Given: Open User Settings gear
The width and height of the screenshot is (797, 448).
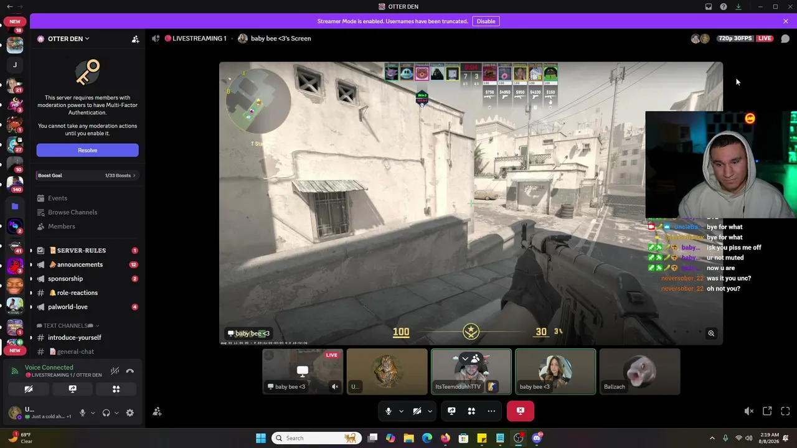Looking at the screenshot, I should pyautogui.click(x=130, y=413).
